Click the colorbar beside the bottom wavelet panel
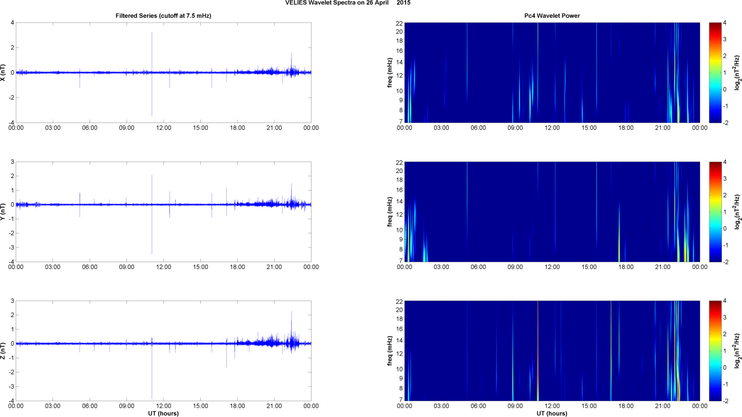 [x=715, y=351]
